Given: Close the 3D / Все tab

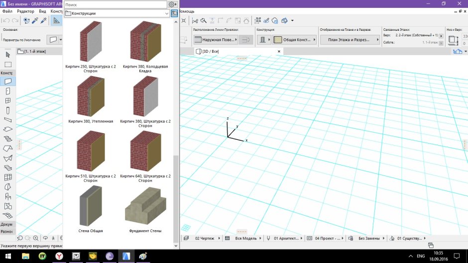Looking at the screenshot, I should coord(279,51).
